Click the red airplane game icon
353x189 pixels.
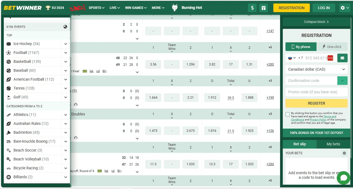[78, 8]
